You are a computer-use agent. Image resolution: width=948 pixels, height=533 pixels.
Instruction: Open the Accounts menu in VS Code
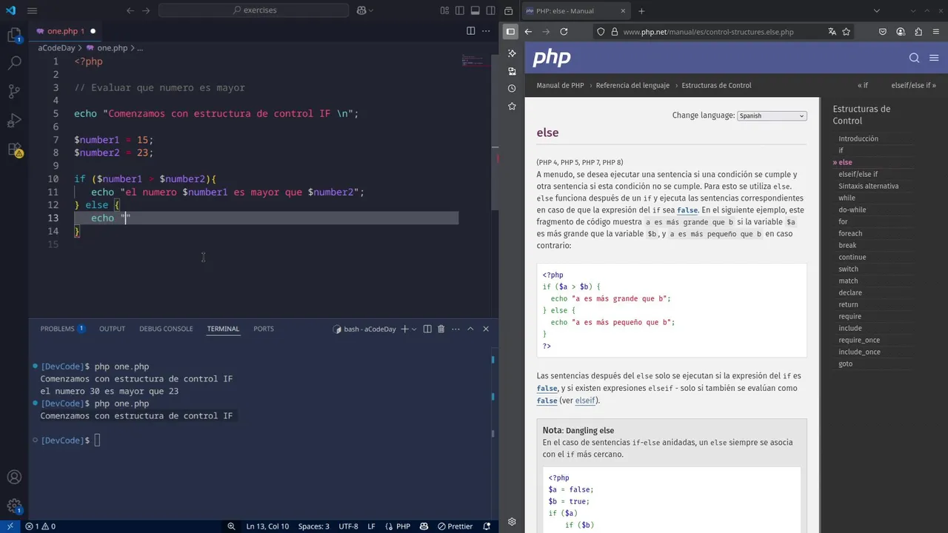14,477
